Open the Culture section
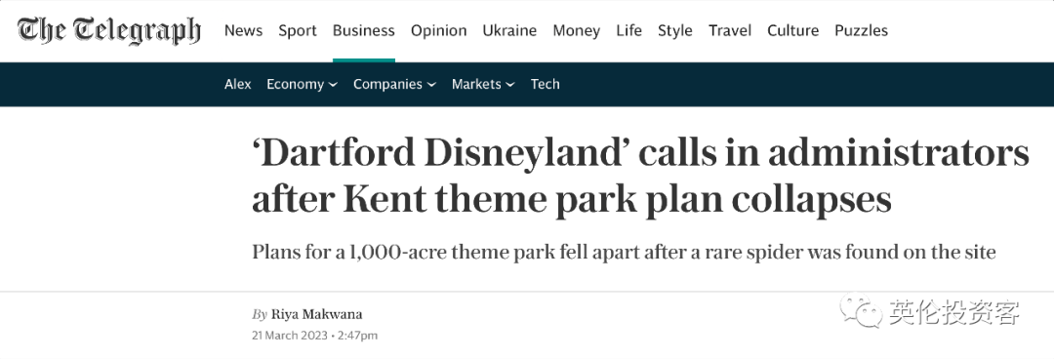 tap(793, 30)
